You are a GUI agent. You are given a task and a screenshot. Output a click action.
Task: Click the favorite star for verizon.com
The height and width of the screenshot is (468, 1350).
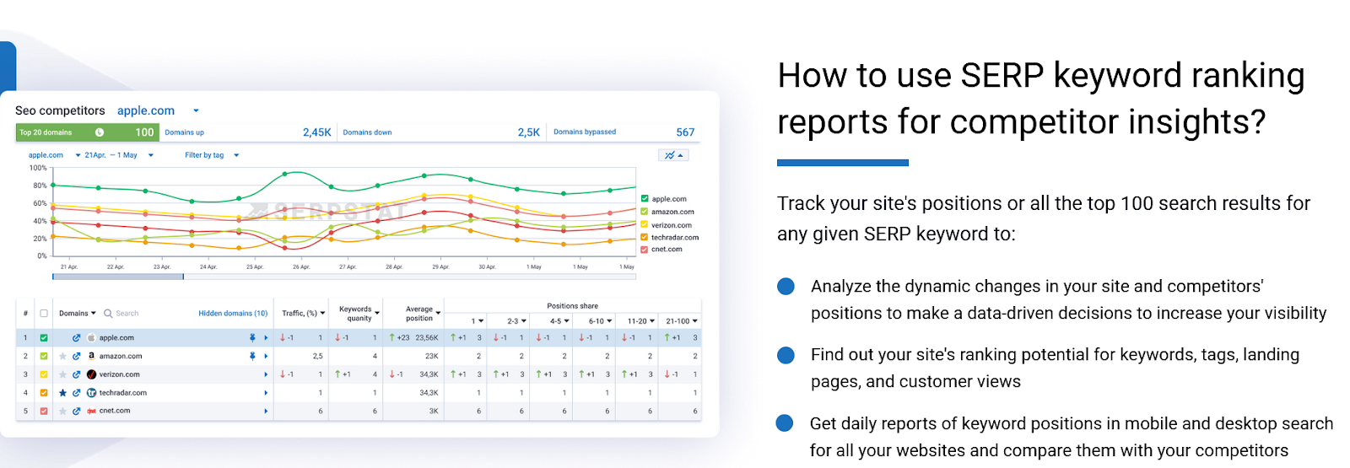click(x=62, y=374)
